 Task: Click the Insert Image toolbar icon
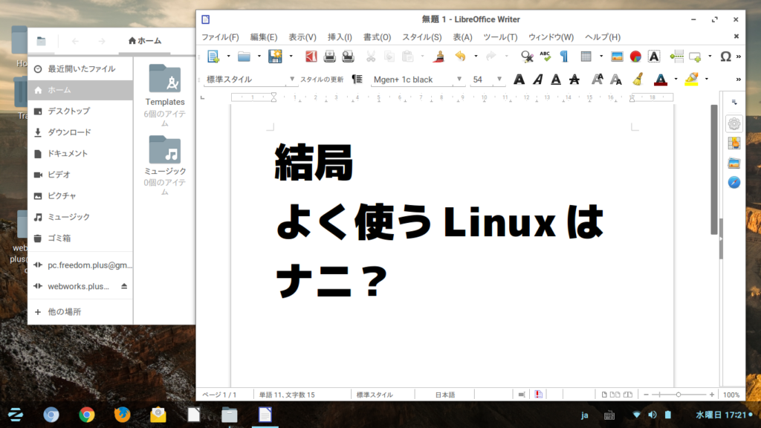617,56
